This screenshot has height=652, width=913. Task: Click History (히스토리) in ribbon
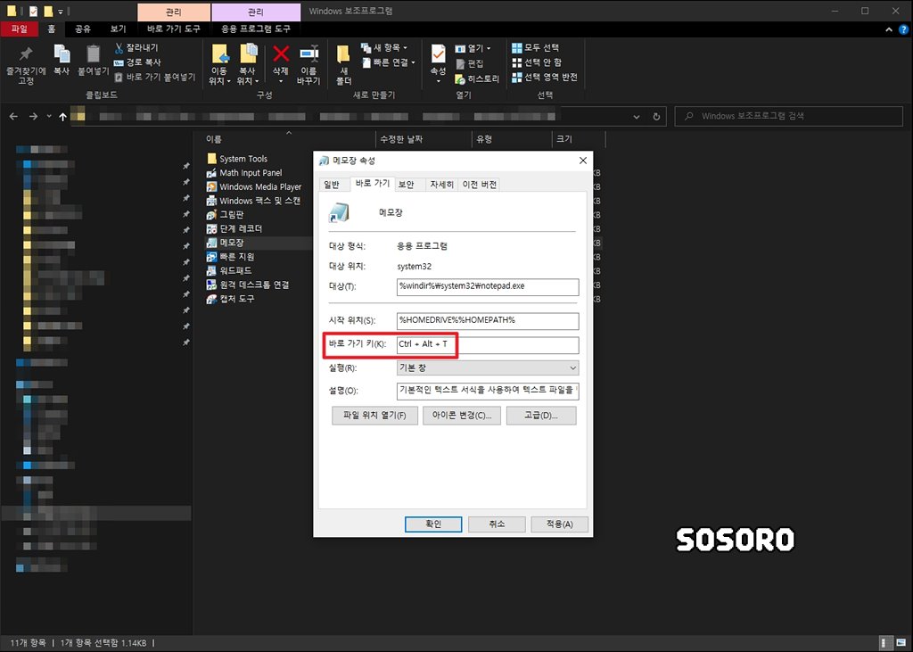click(477, 78)
